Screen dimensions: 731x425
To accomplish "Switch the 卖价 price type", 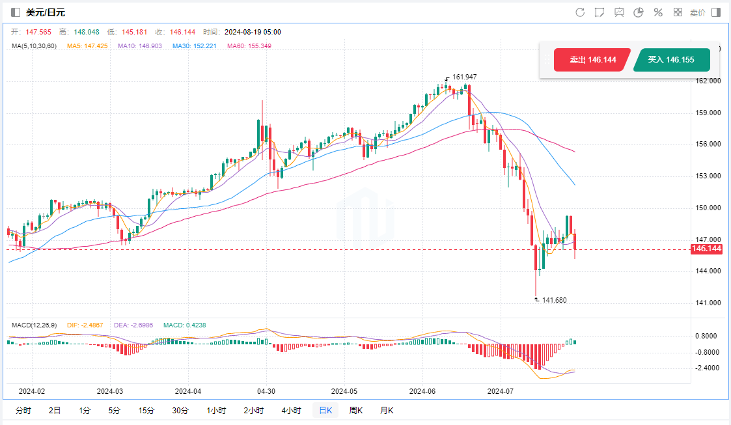I will pos(697,12).
